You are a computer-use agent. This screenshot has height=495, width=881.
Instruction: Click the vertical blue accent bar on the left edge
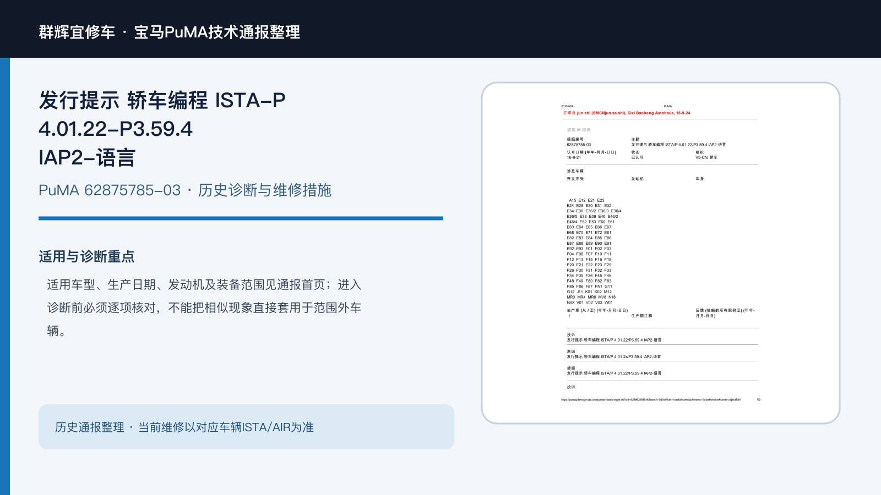5,276
